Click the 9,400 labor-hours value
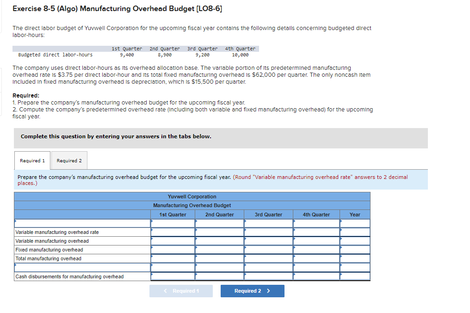The width and height of the screenshot is (470, 313). coord(127,55)
